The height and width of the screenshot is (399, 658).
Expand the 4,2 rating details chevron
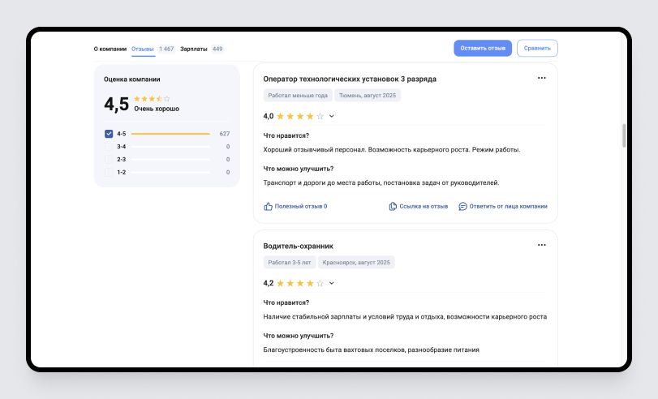332,284
